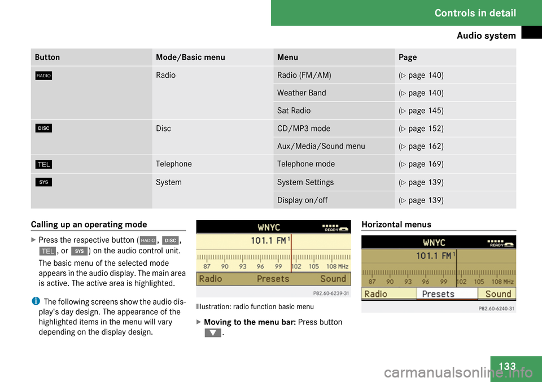This screenshot has width=542, height=382.
Task: Select Sound in basic menu illustration
Action: [x=333, y=279]
